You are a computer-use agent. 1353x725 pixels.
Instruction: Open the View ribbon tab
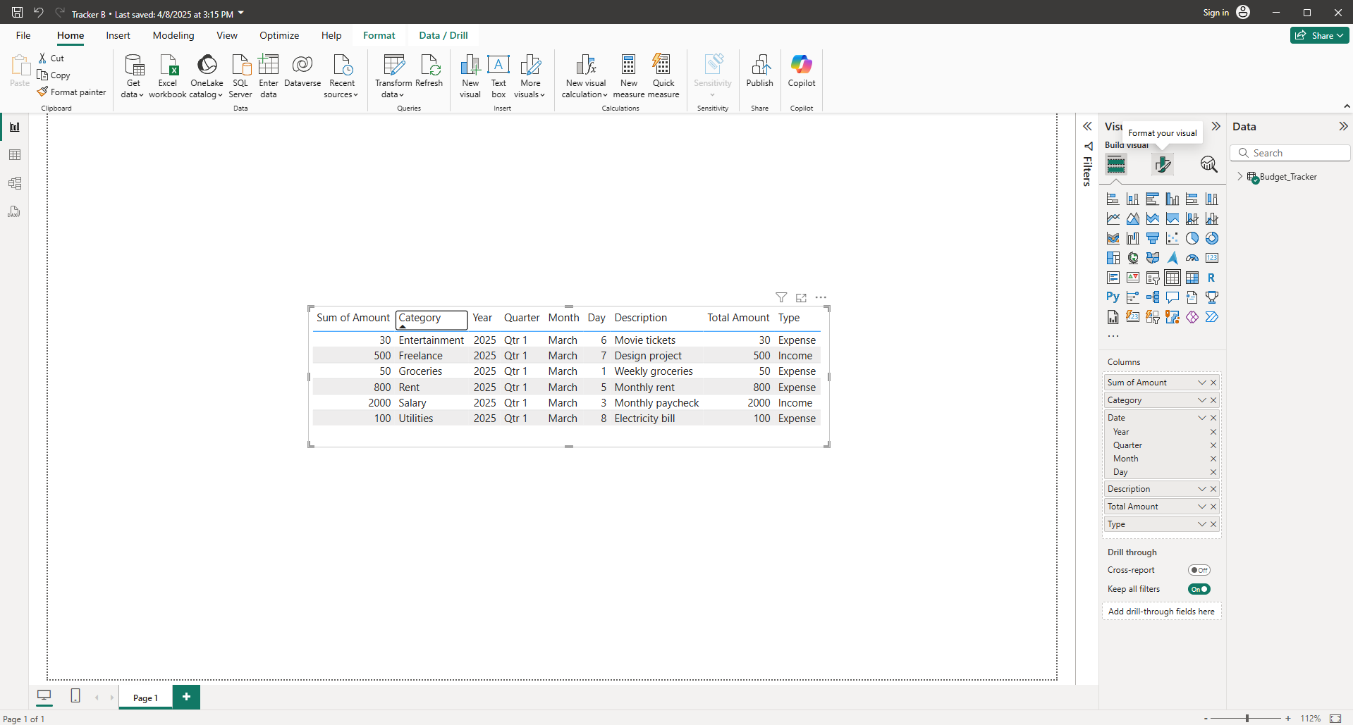226,35
